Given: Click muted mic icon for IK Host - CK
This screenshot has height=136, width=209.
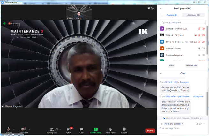Looking at the screenshot, I should 199,35.
